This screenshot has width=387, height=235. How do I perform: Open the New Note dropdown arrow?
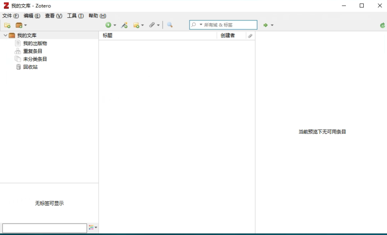tap(142, 25)
